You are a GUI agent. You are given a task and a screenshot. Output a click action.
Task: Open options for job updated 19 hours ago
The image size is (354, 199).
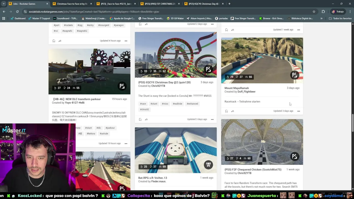click(x=126, y=143)
